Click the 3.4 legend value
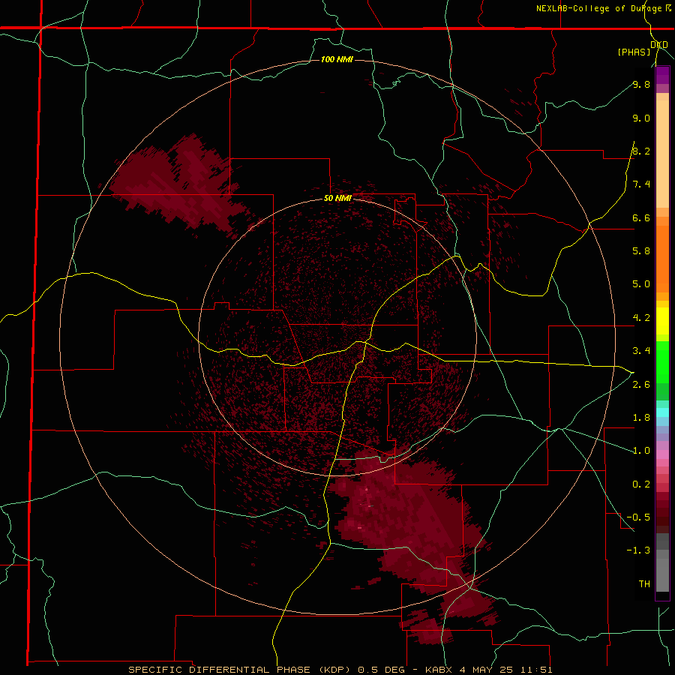 point(641,351)
